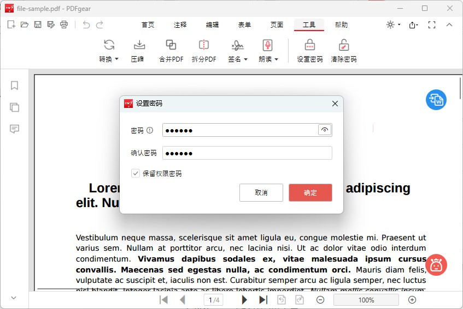
Task: Expand the 签名 dropdown arrow
Action: click(245, 59)
